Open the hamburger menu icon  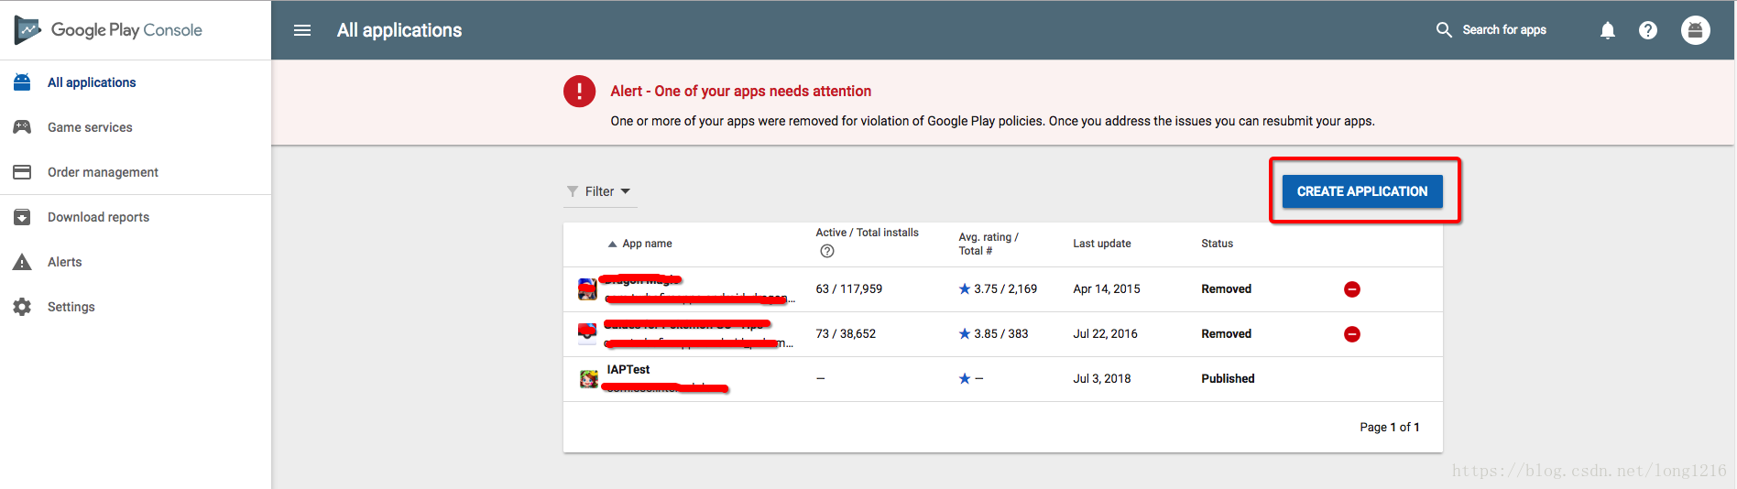[x=302, y=30]
